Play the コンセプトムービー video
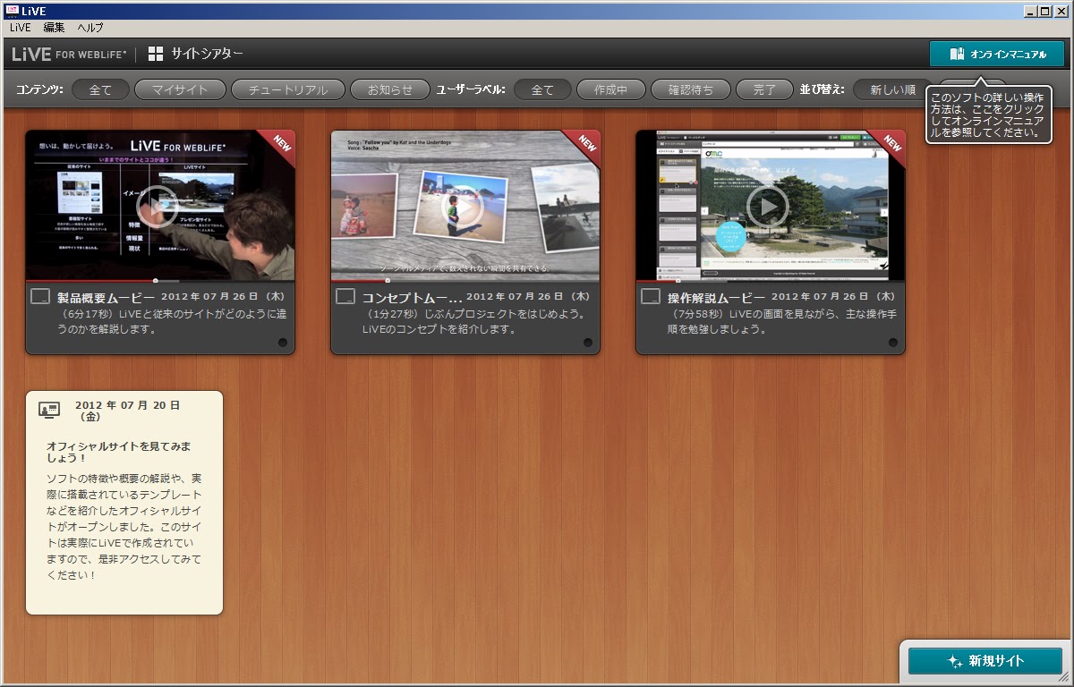This screenshot has width=1074, height=687. tap(463, 207)
